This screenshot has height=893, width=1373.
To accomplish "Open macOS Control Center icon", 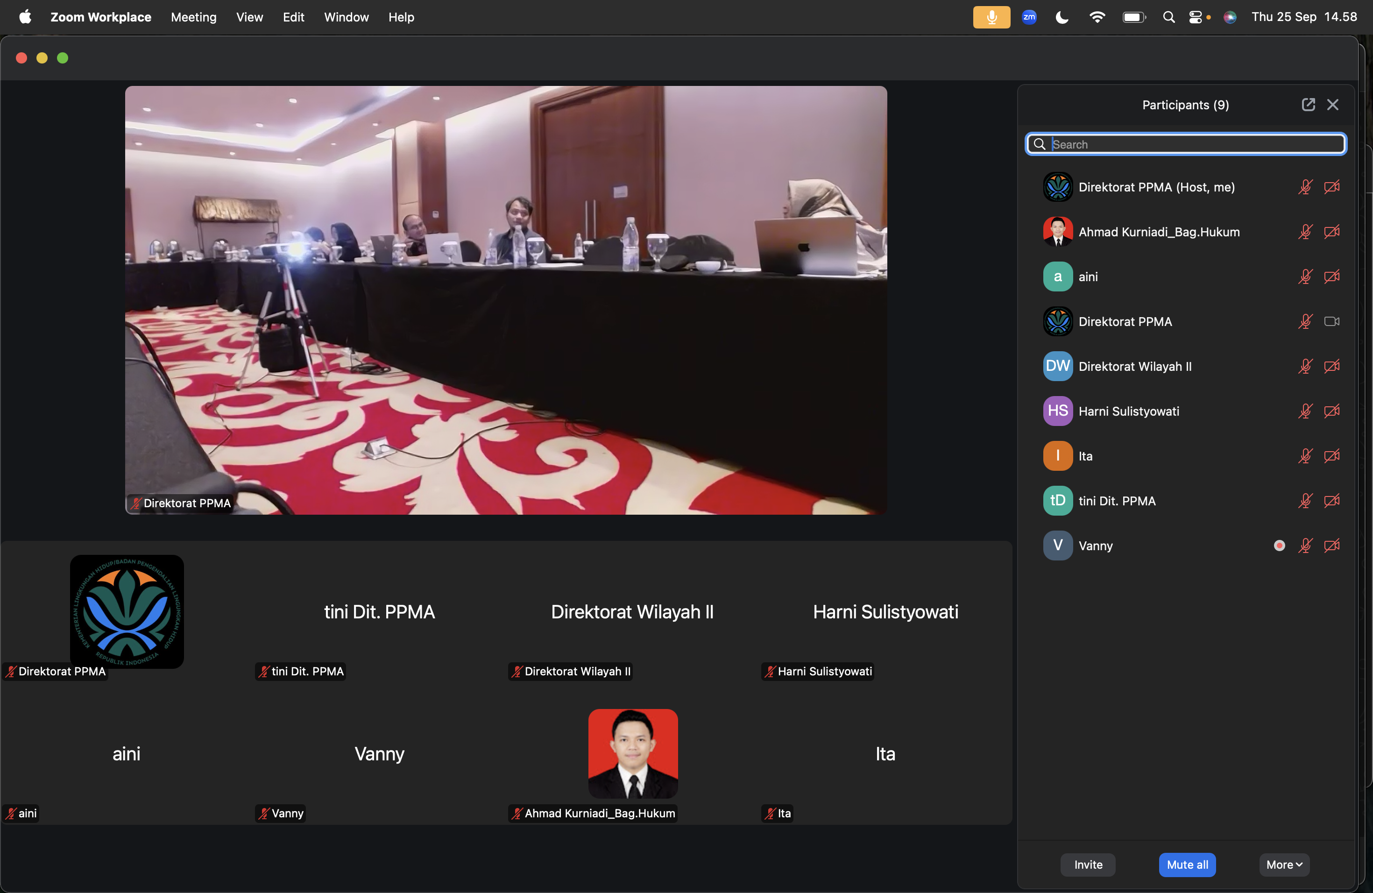I will (x=1196, y=17).
